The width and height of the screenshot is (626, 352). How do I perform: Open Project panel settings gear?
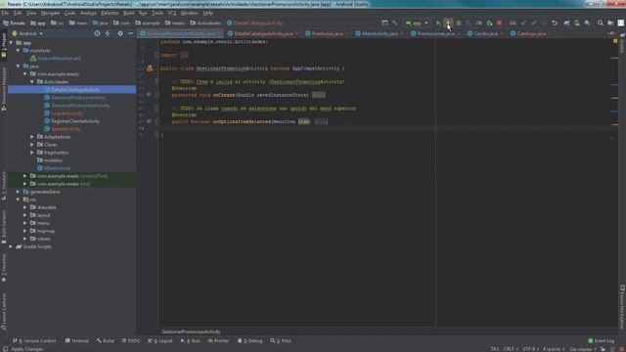pos(120,33)
